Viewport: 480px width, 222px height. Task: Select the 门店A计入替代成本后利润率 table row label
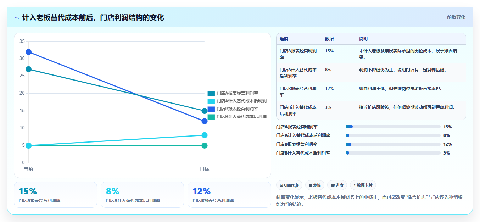tap(298, 73)
